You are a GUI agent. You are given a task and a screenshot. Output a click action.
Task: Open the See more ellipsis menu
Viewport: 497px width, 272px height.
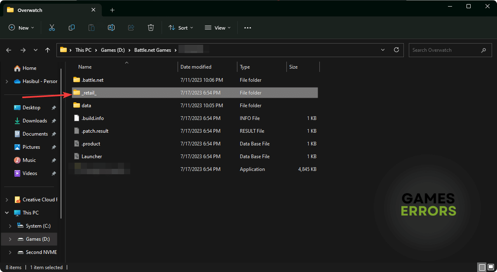247,28
